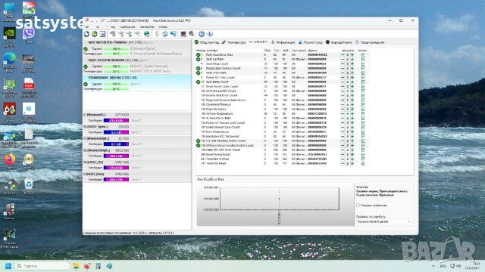The width and height of the screenshot is (485, 272).
Task: Select the WDC WD10EZEX disk entry
Action: (x=137, y=48)
